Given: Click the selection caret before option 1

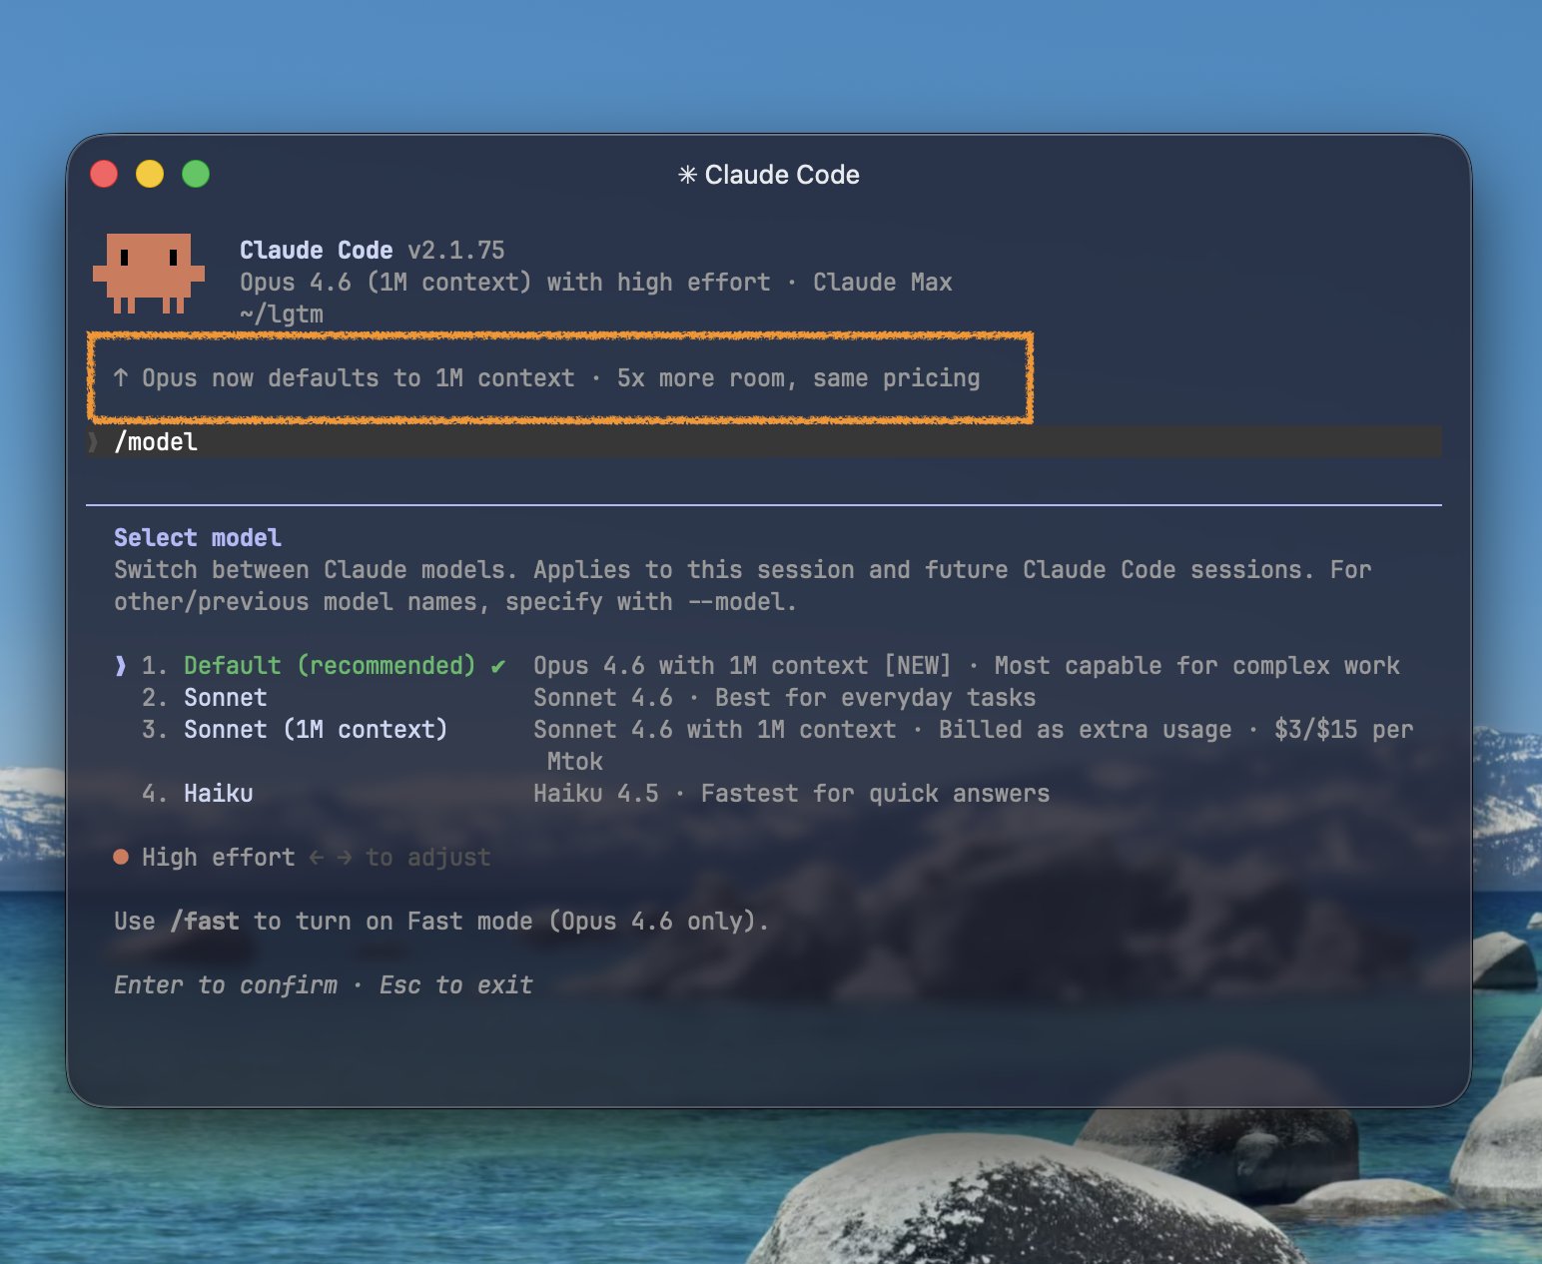Looking at the screenshot, I should click(x=121, y=665).
